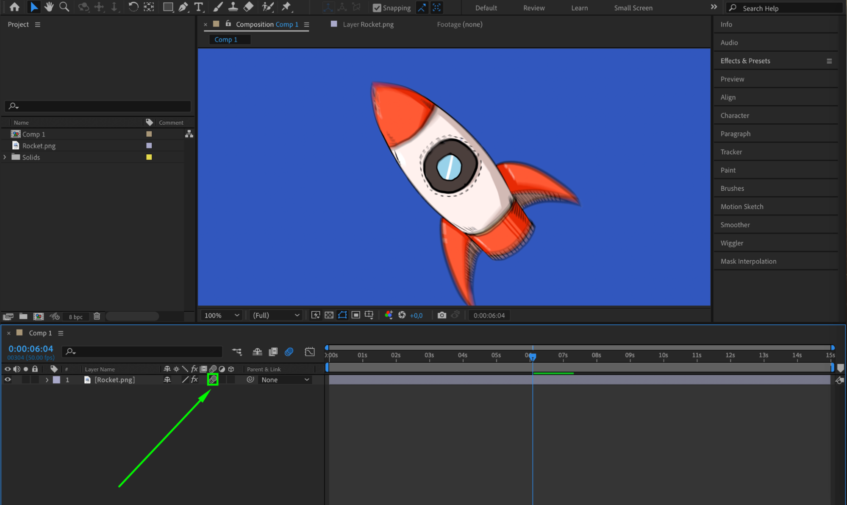Open the Wiggler panel

click(x=732, y=243)
